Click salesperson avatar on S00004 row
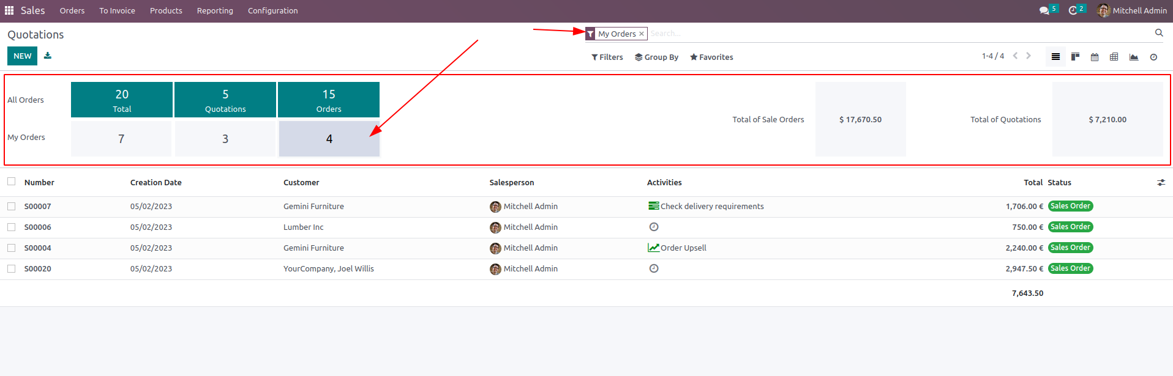This screenshot has height=376, width=1173. [495, 248]
